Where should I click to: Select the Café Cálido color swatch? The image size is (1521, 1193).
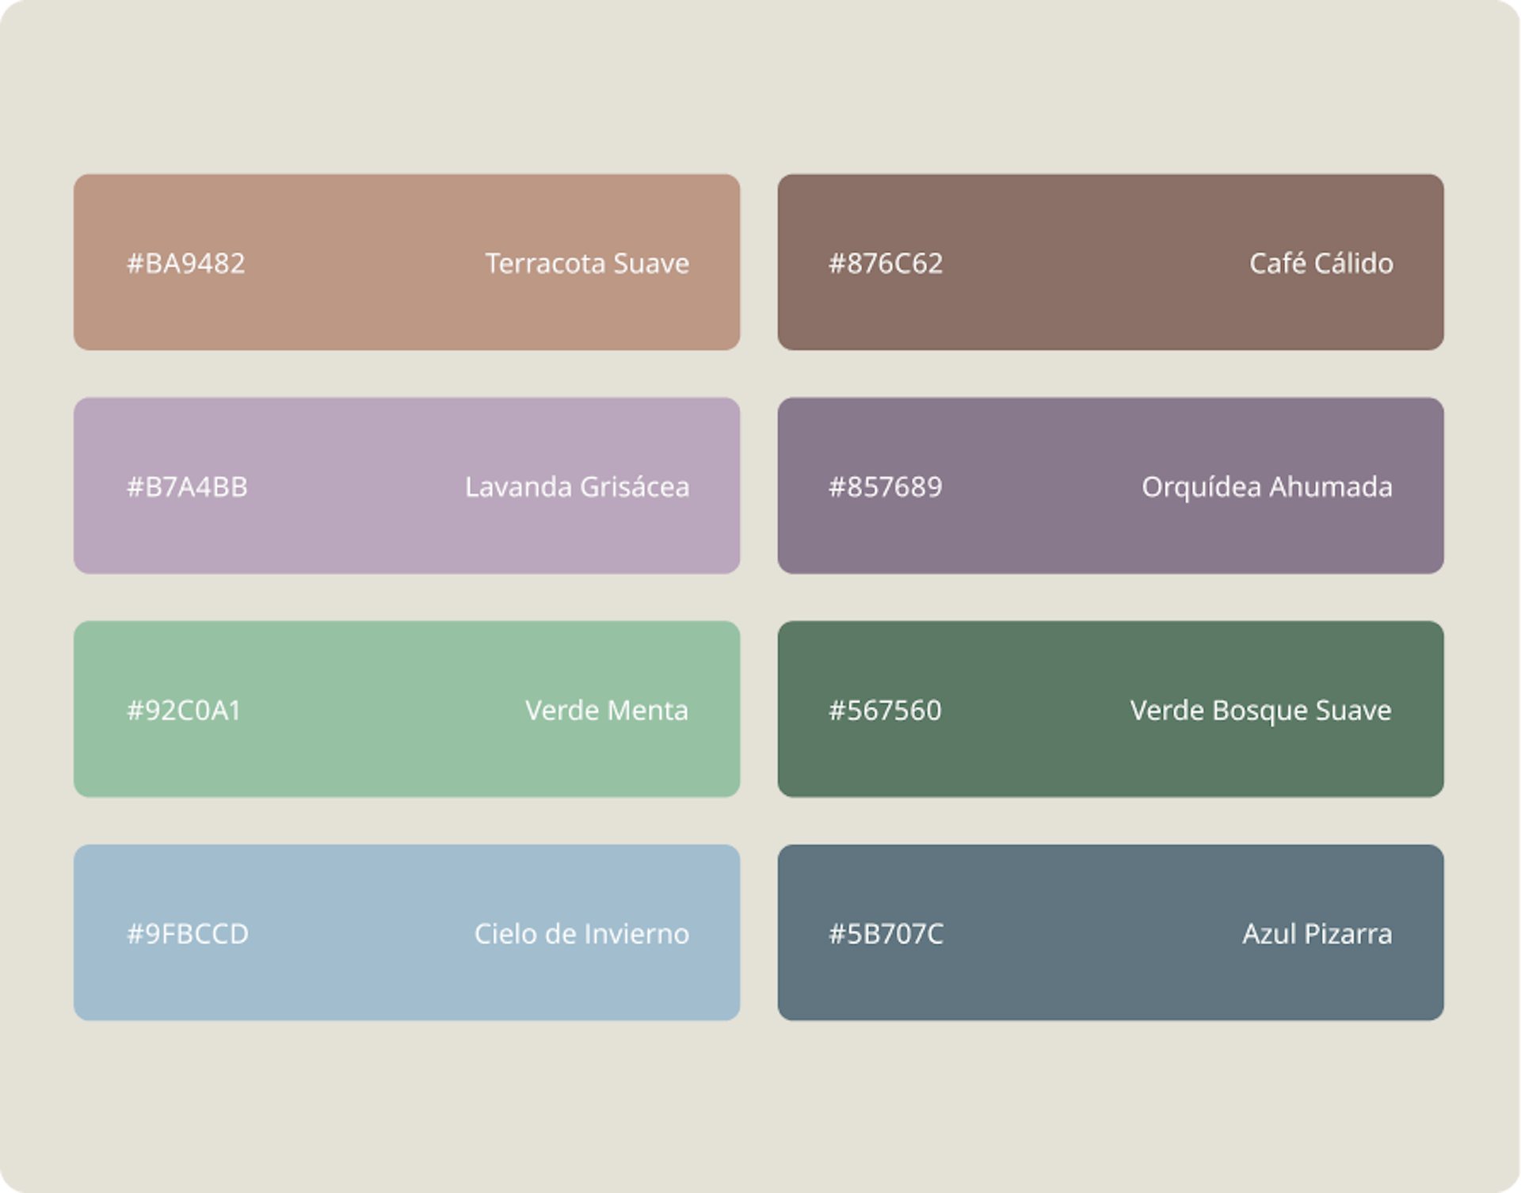(1110, 262)
